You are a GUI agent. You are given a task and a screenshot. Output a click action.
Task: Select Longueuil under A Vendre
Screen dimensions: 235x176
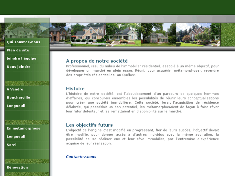tap(27, 106)
